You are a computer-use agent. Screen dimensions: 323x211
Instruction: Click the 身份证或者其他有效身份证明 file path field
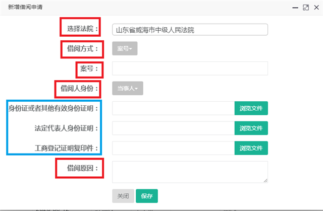tap(173, 108)
